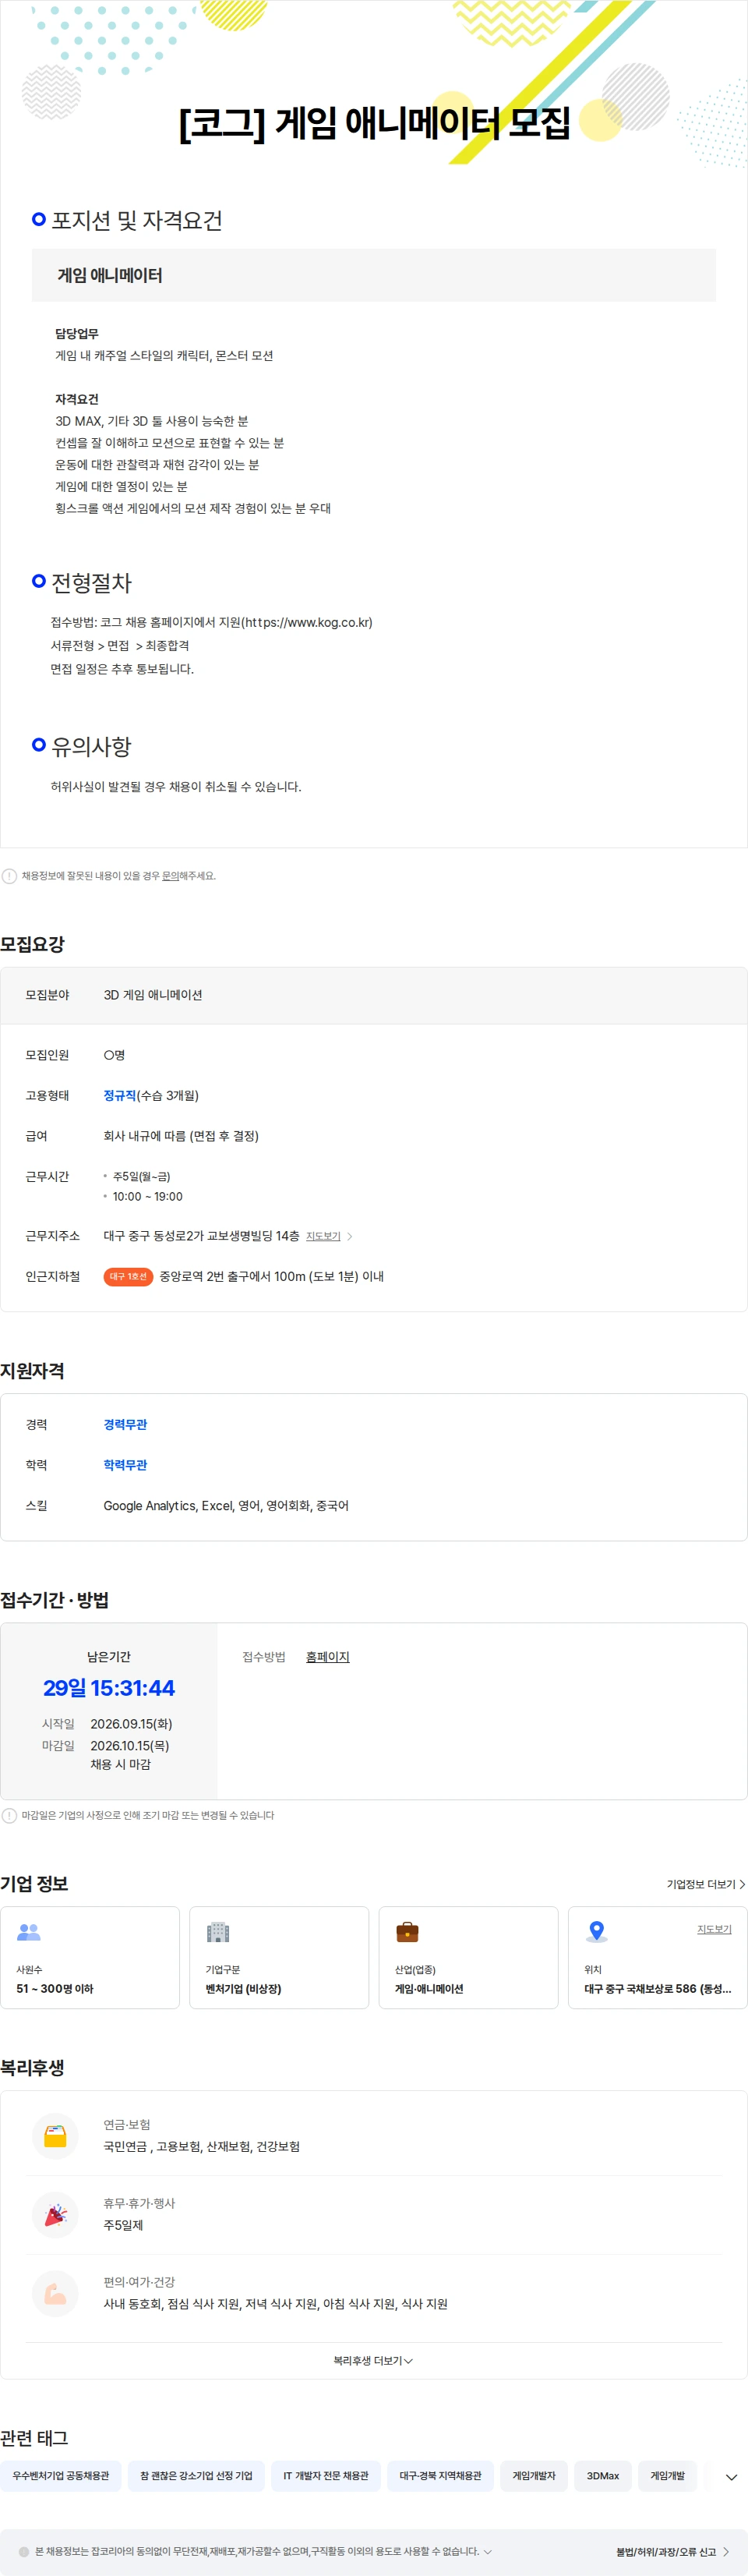
Task: Select the 참 괜찮은 강소기업 선정 기업 tag
Action: (x=196, y=2476)
